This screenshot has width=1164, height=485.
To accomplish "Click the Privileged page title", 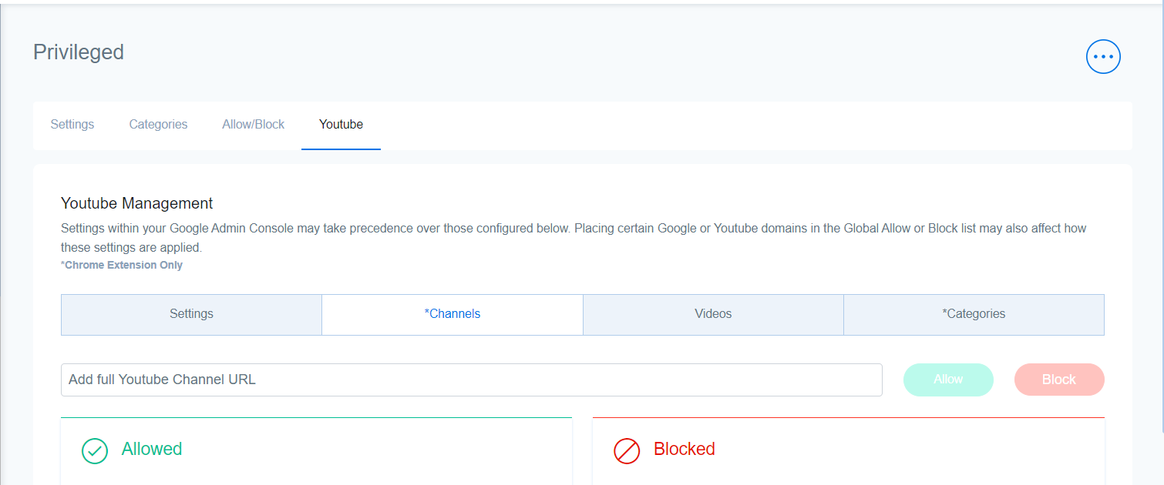I will click(79, 52).
